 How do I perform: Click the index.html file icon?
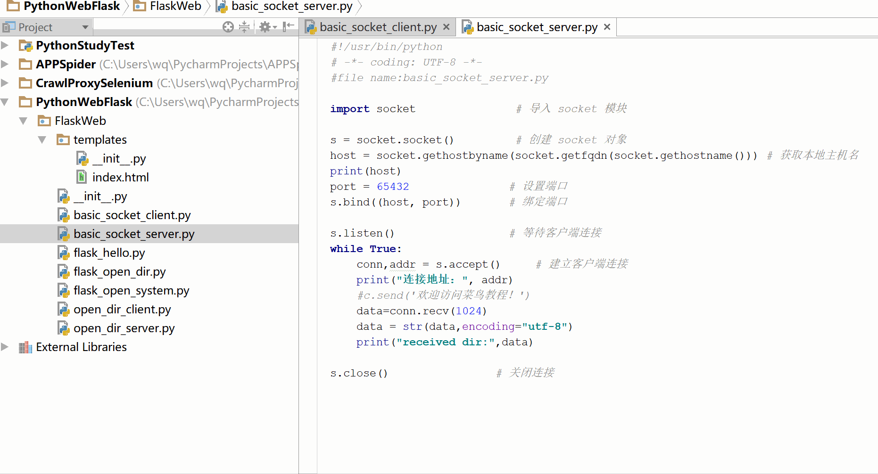pyautogui.click(x=82, y=177)
